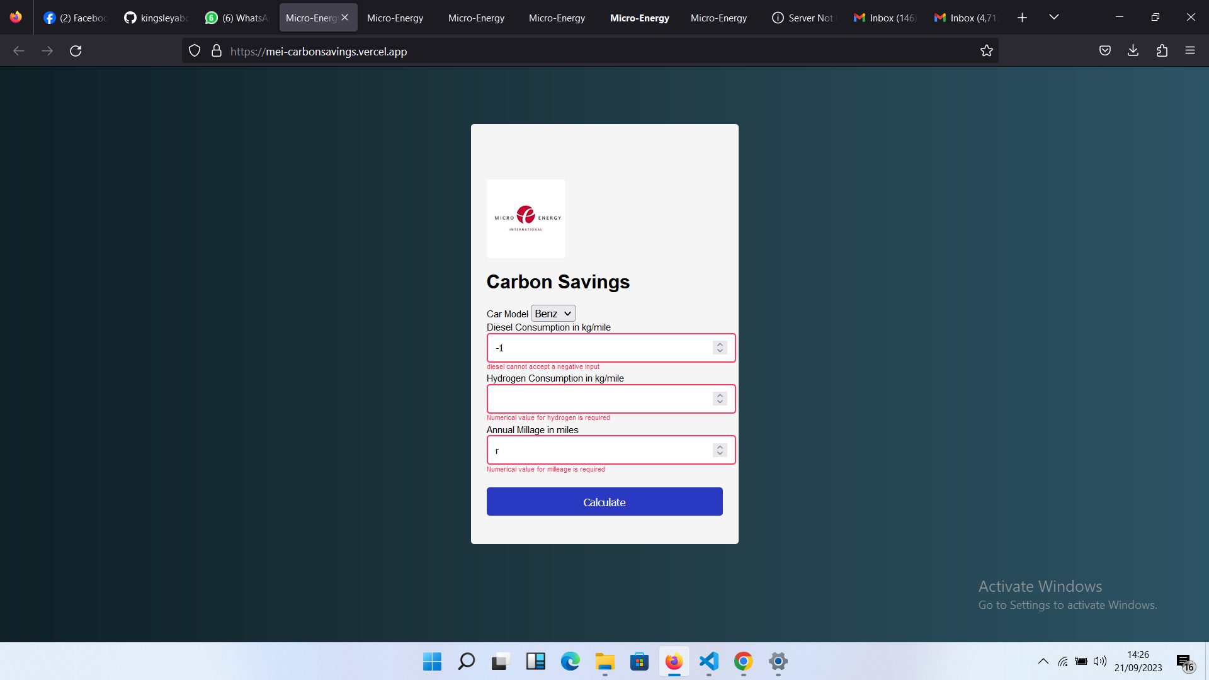Switch to the Server Not Found tab
Screen dimensions: 1209x680
pos(803,18)
